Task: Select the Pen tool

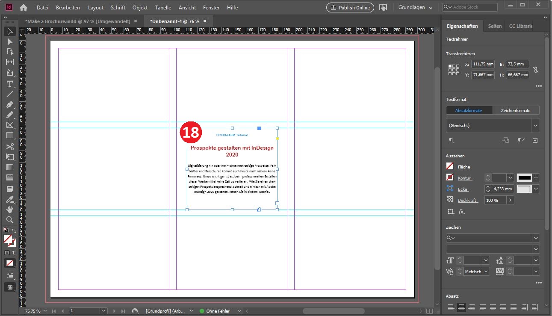Action: tap(9, 104)
